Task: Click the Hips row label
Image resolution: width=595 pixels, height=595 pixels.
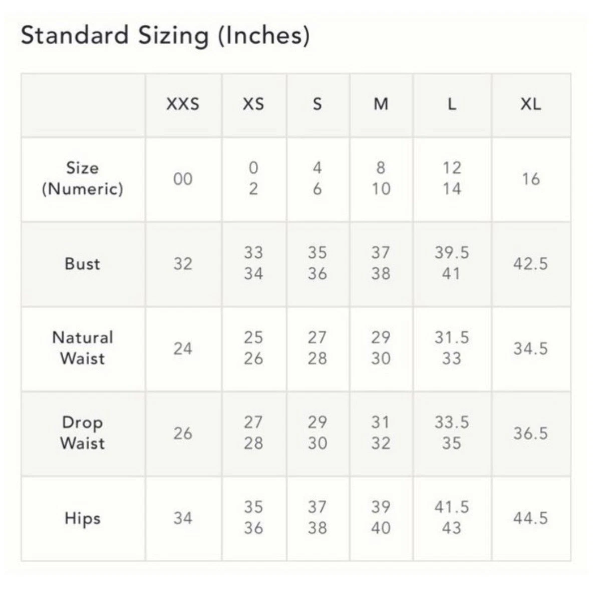Action: (83, 518)
